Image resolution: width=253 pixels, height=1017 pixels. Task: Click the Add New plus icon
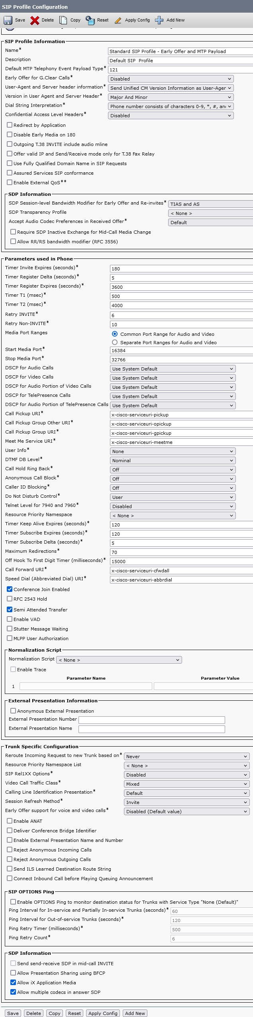[x=159, y=20]
